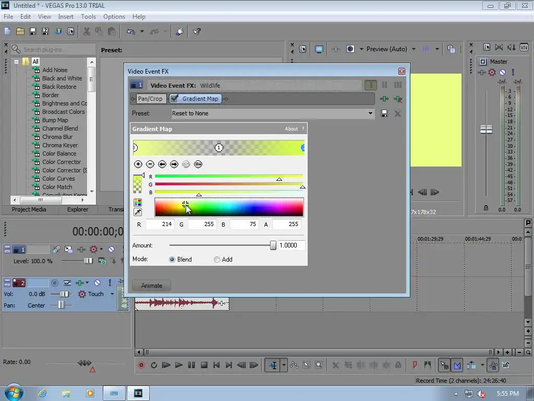
Task: Click the track 1 motion icon
Action: (68, 250)
